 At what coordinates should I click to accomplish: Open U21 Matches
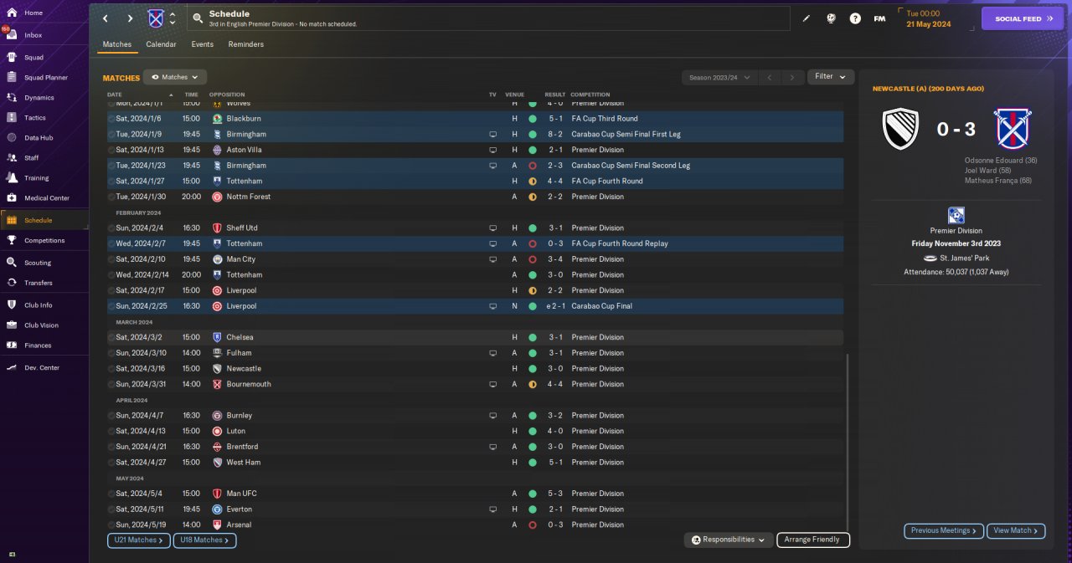138,540
